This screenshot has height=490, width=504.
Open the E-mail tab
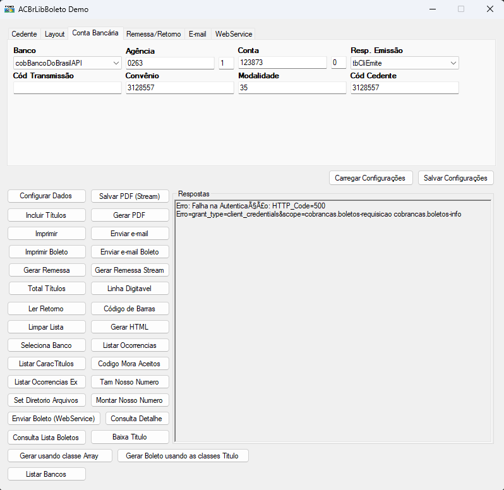coord(197,33)
